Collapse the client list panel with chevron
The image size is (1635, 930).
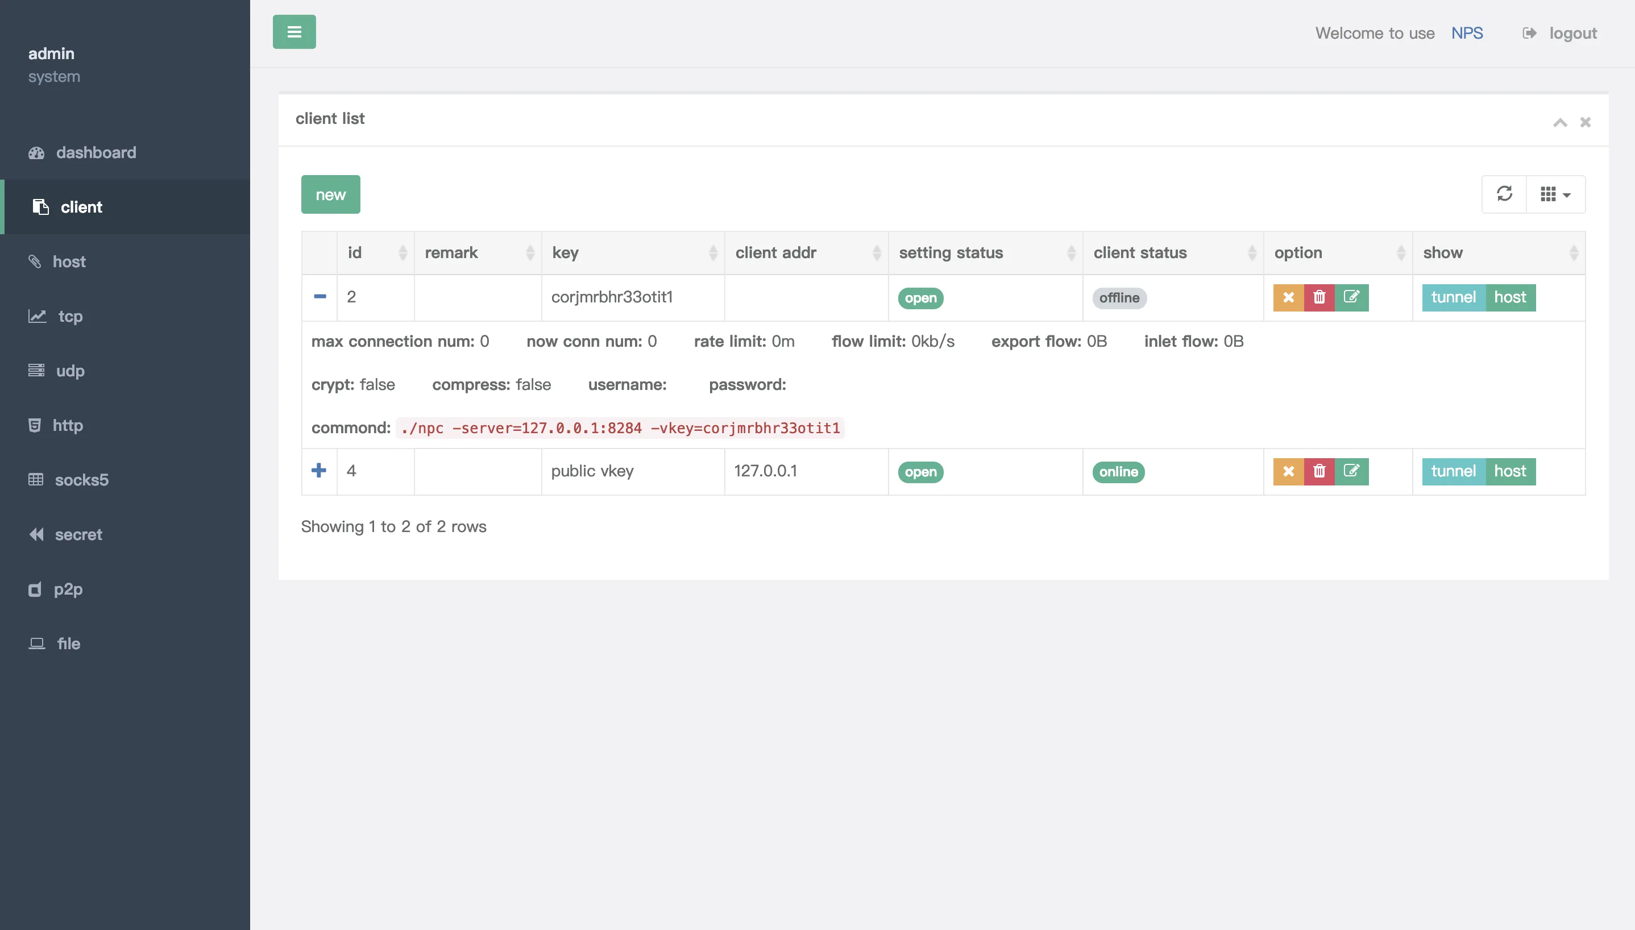pyautogui.click(x=1559, y=122)
